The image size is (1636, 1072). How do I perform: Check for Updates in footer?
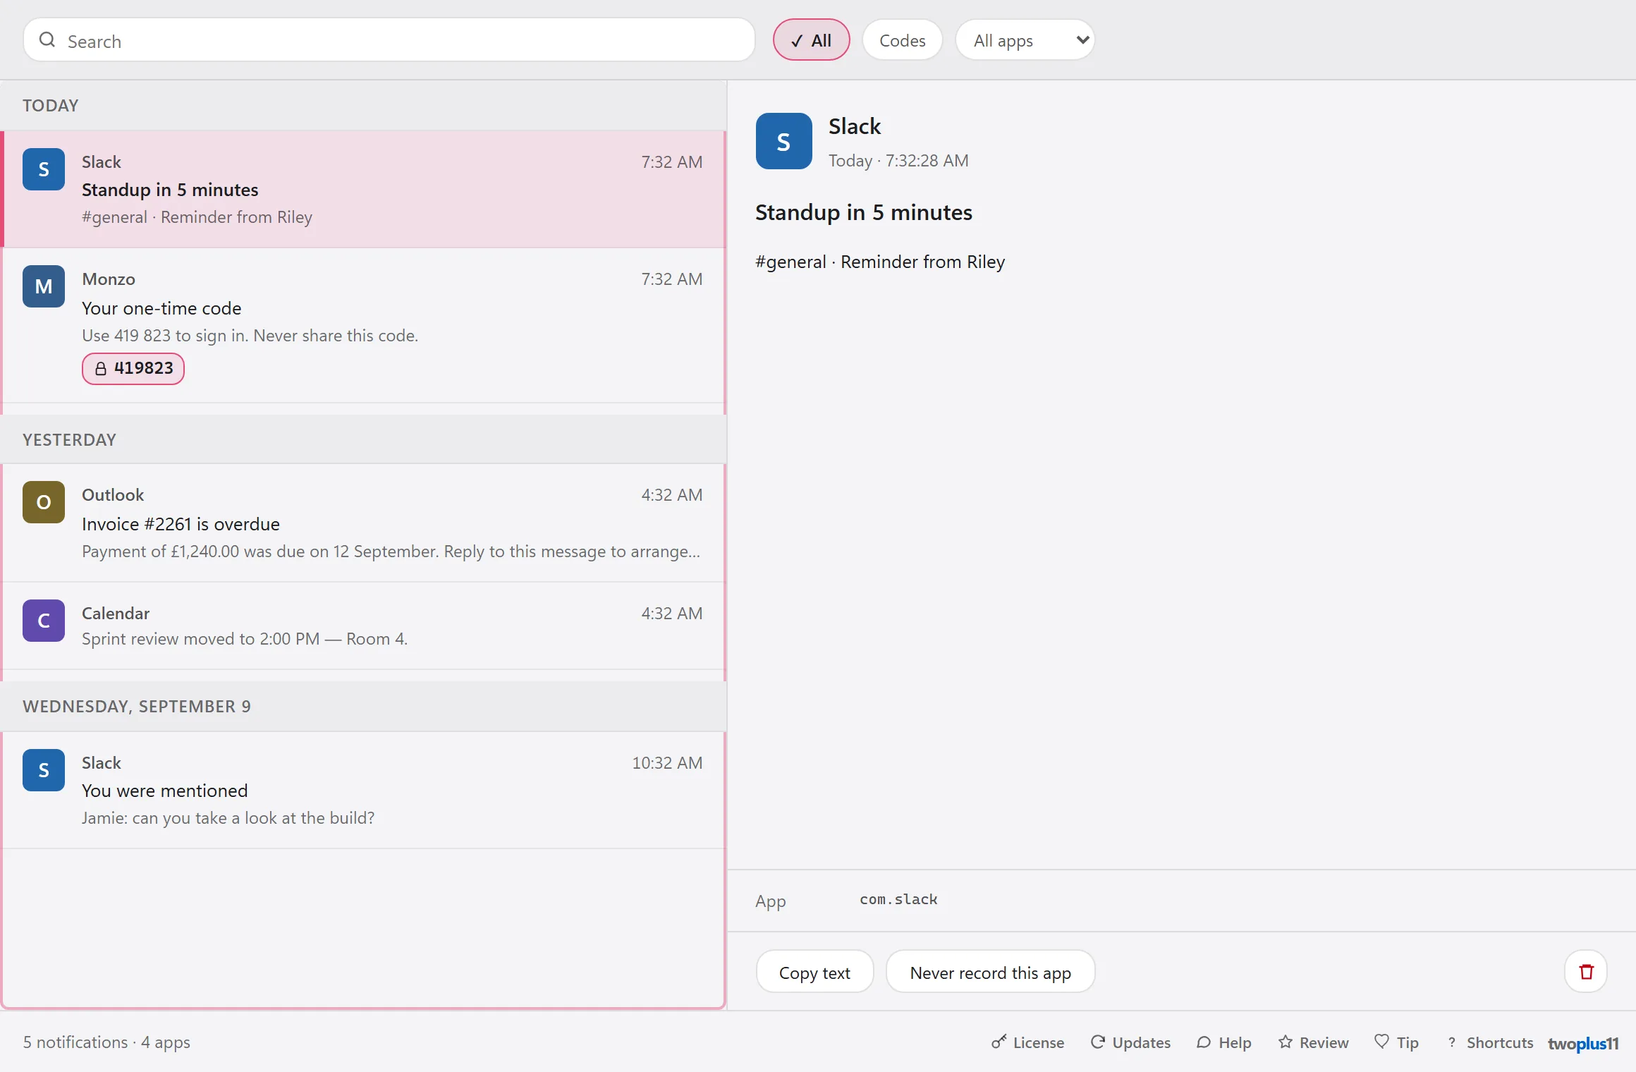(1130, 1042)
